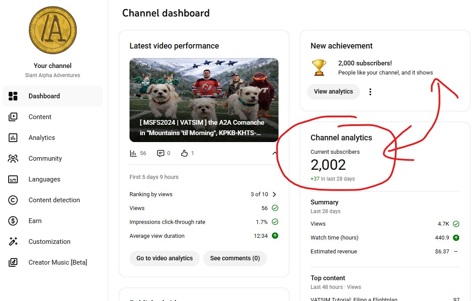Image resolution: width=473 pixels, height=301 pixels.
Task: Click the 4.7K views summary value
Action: pos(444,224)
